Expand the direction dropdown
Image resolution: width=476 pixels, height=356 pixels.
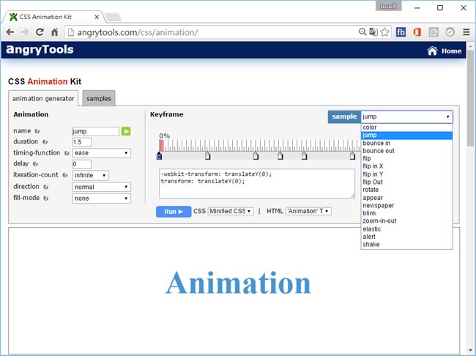101,187
